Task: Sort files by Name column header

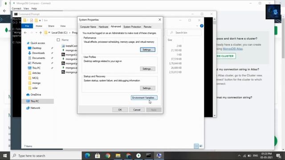Action: pyautogui.click(x=65, y=40)
